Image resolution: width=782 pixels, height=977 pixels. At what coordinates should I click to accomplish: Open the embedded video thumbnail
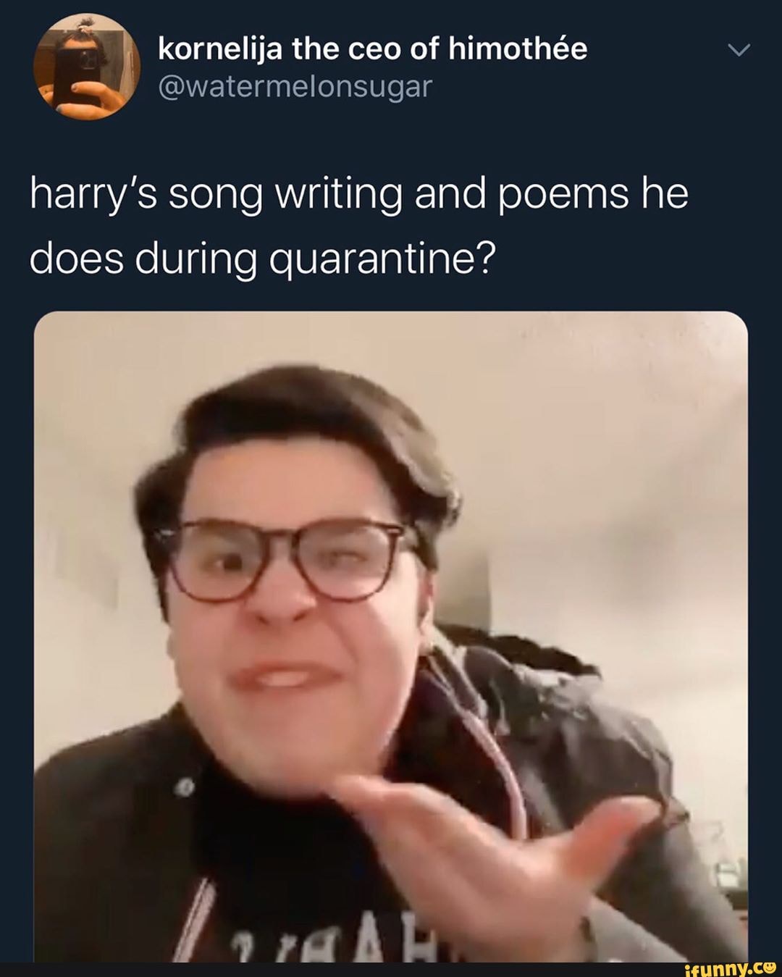pos(390,636)
